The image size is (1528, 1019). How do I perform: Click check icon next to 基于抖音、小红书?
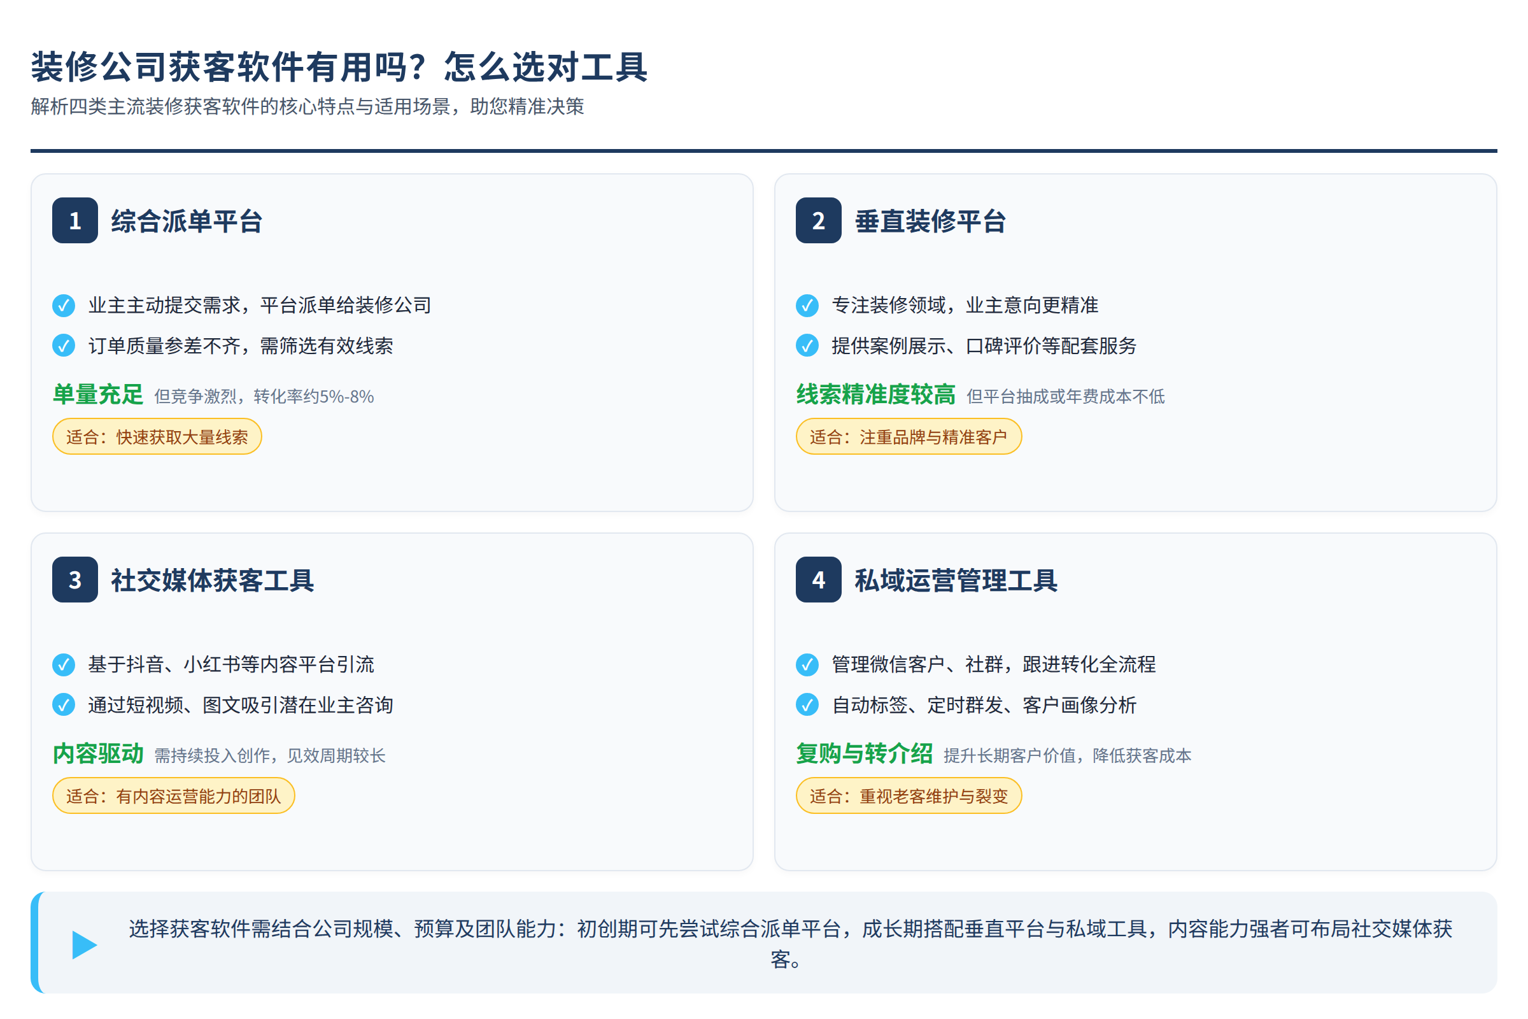pos(64,665)
